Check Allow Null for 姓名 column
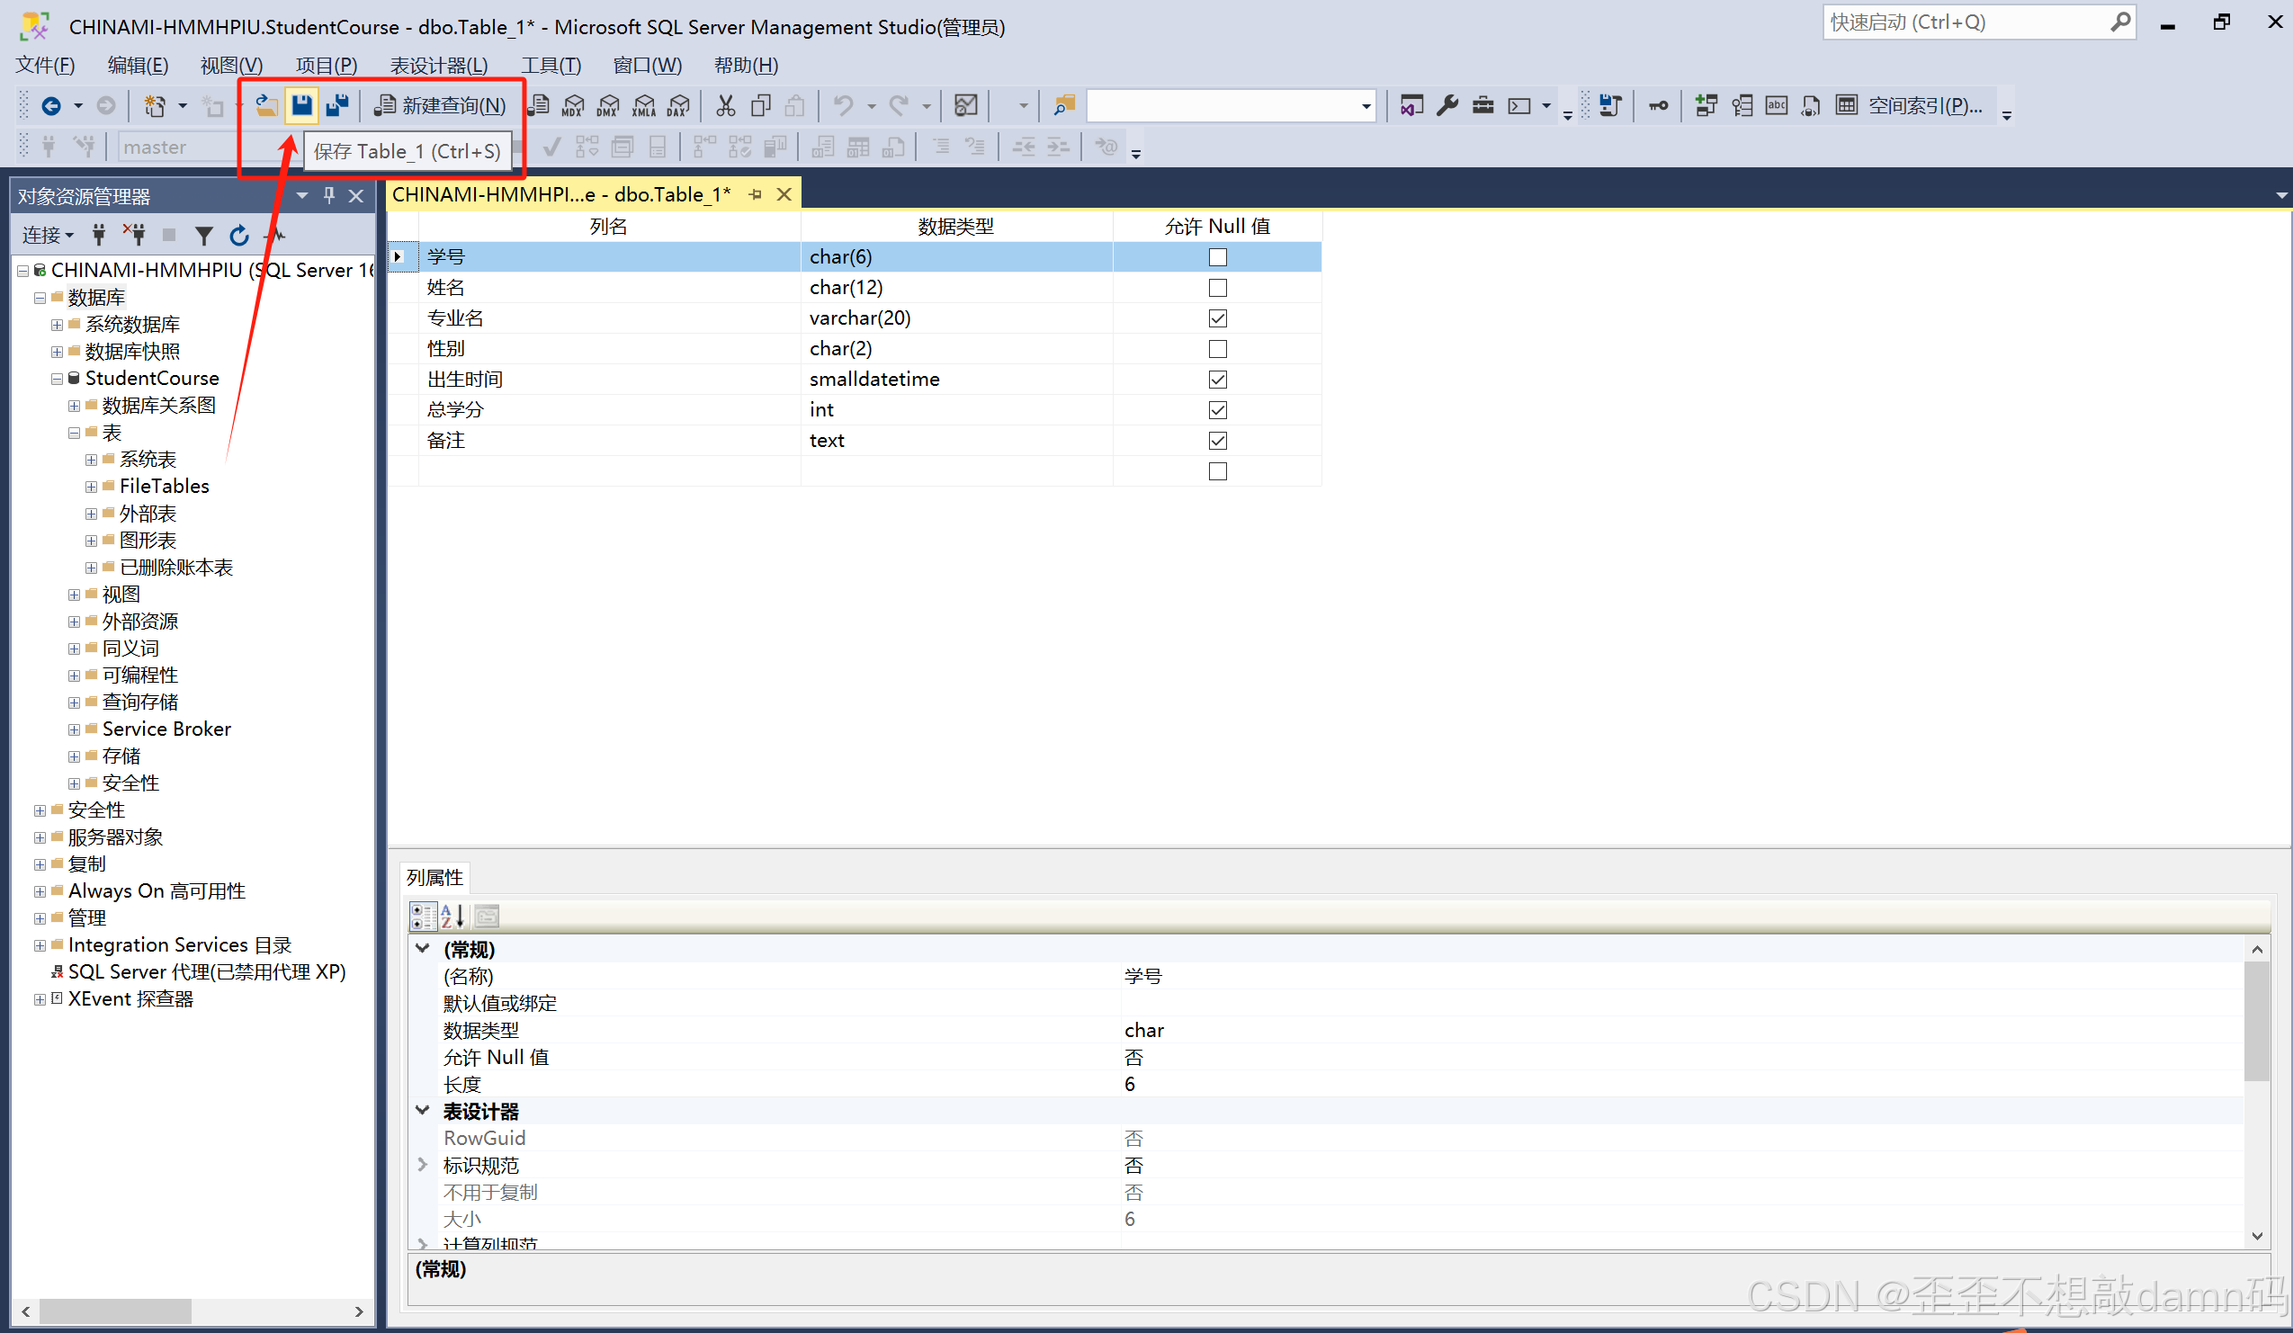The width and height of the screenshot is (2293, 1333). (1217, 288)
